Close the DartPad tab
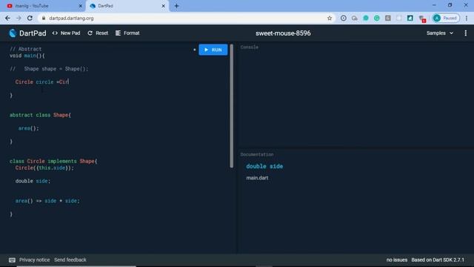Screen dimensions: 474x267 point(163,6)
